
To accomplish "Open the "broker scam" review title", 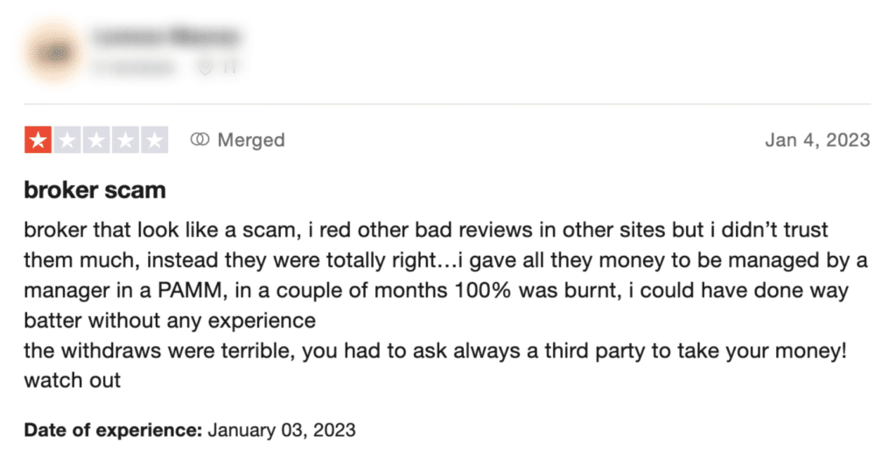I will pyautogui.click(x=94, y=190).
